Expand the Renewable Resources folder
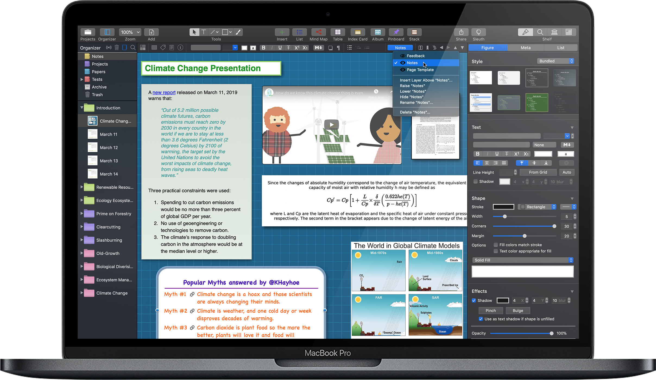Viewport: 656px width, 380px height. tap(82, 187)
